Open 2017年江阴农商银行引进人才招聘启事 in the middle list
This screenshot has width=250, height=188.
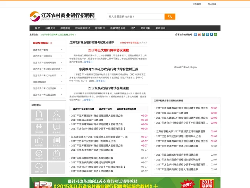92,171
